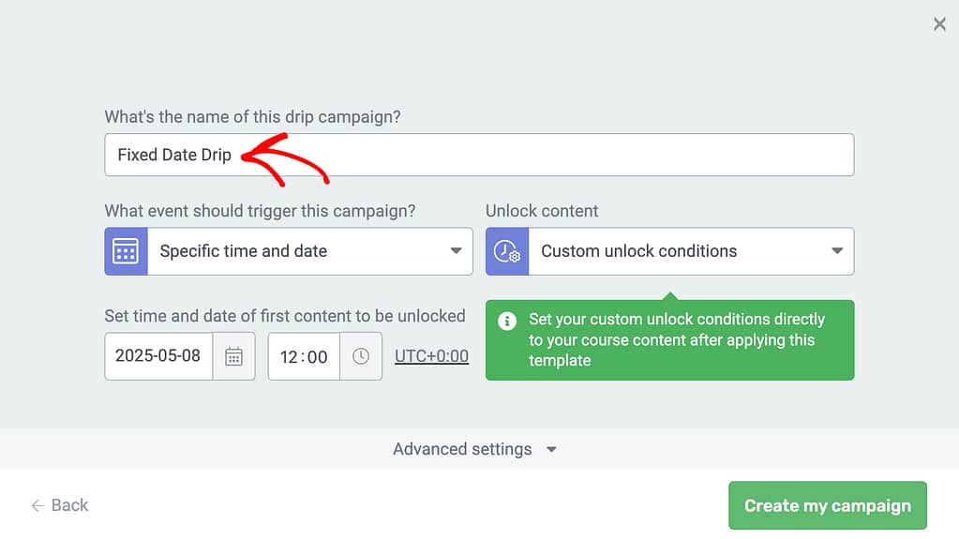Click the purple calendar icon beside the trigger dropdown

(126, 251)
